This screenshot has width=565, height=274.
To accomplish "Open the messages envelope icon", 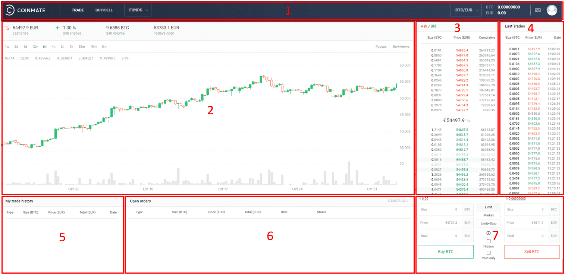I will pyautogui.click(x=537, y=10).
